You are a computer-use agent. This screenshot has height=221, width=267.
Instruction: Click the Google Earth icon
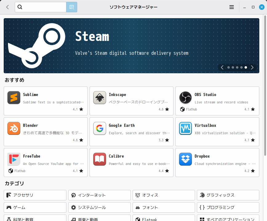99,128
